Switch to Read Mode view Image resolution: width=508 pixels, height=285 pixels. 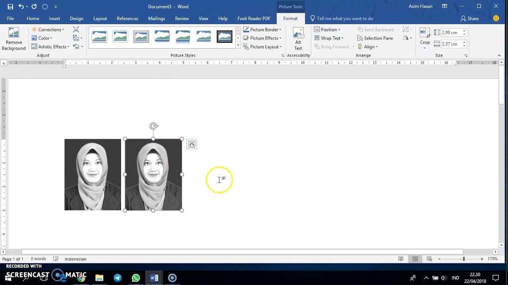pyautogui.click(x=401, y=259)
